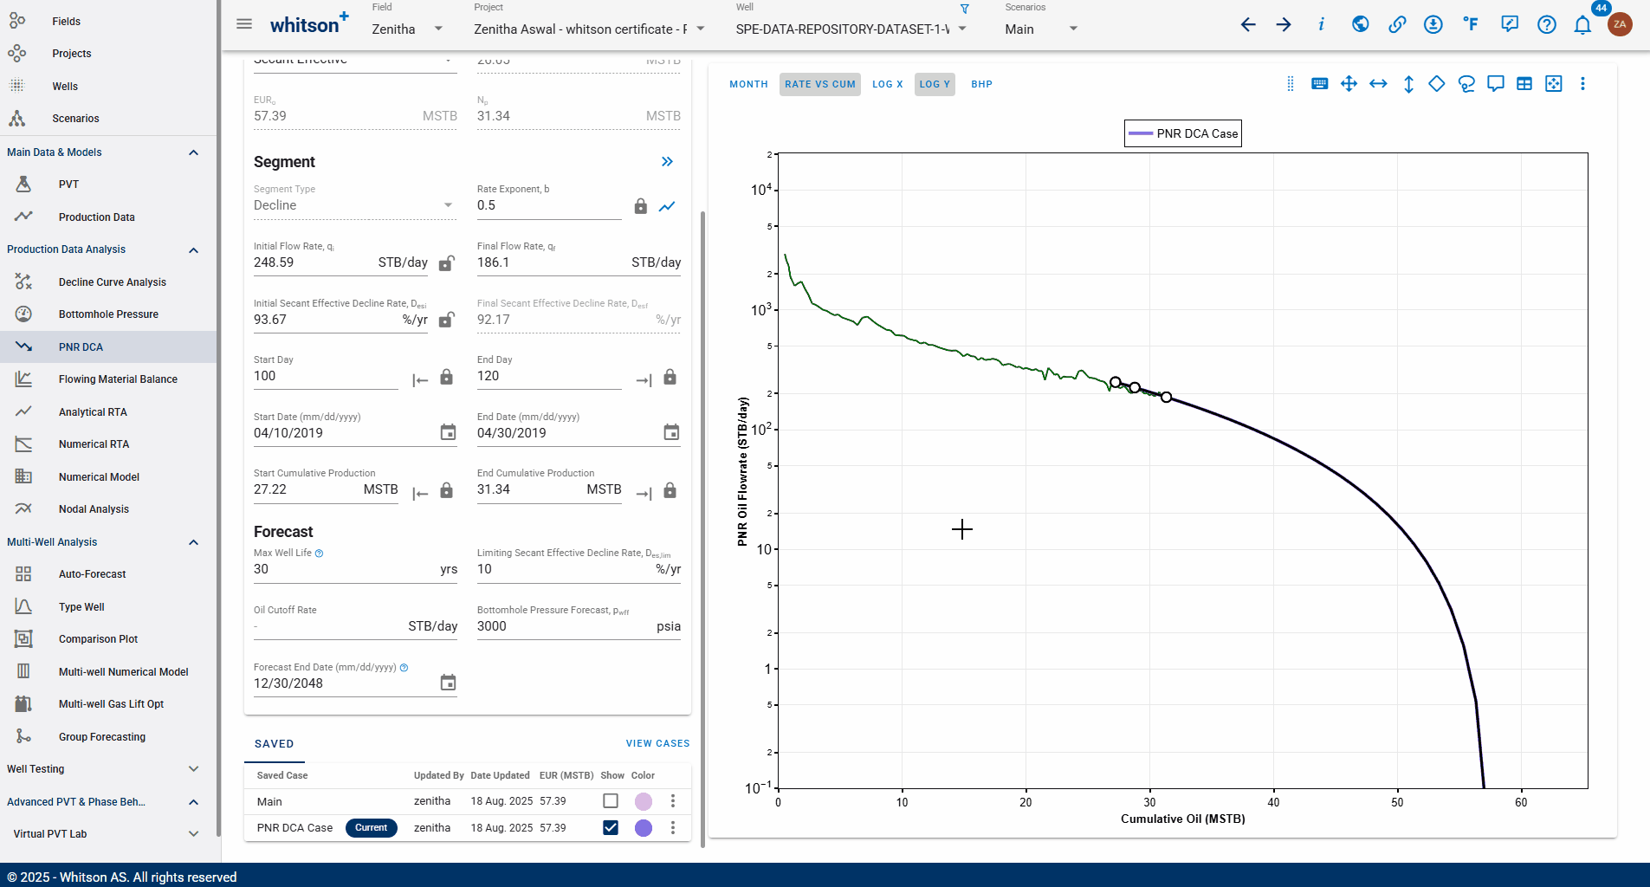Click the Max Well Life input field

tap(355, 569)
